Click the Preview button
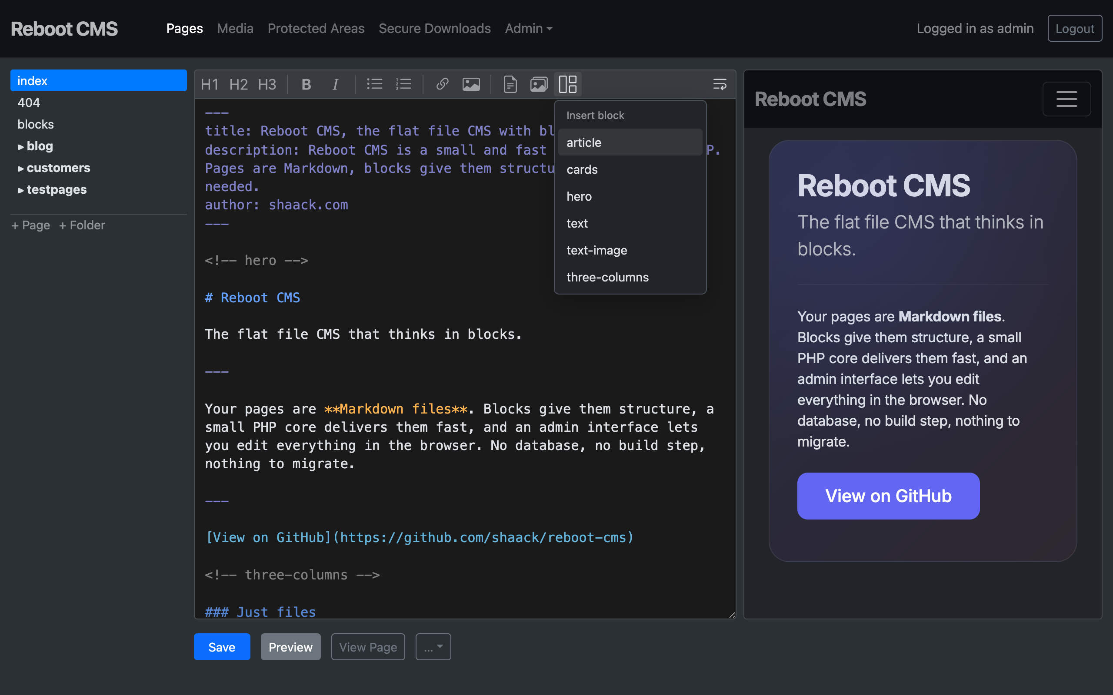This screenshot has height=695, width=1113. (x=291, y=647)
